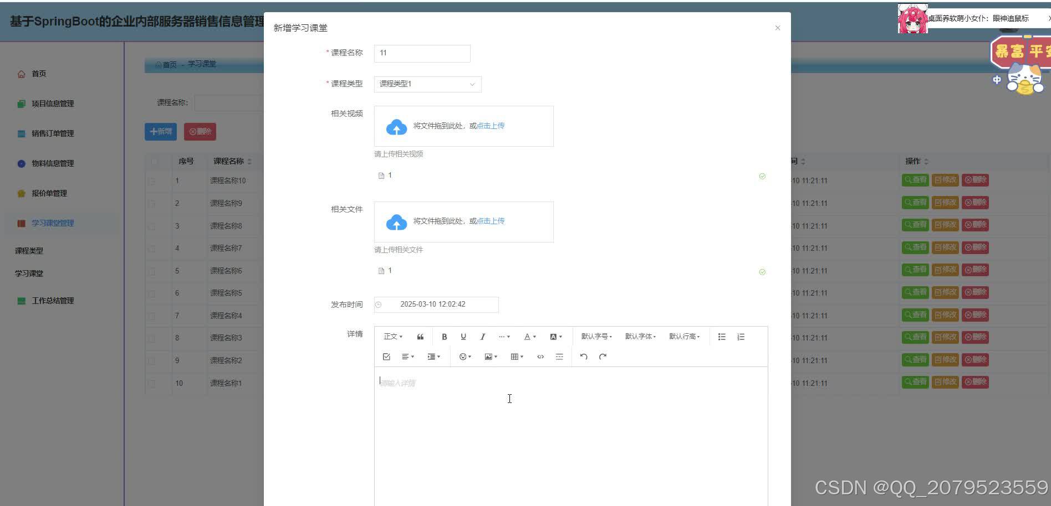Insert a horizontal divider line
The image size is (1051, 506).
click(x=559, y=357)
